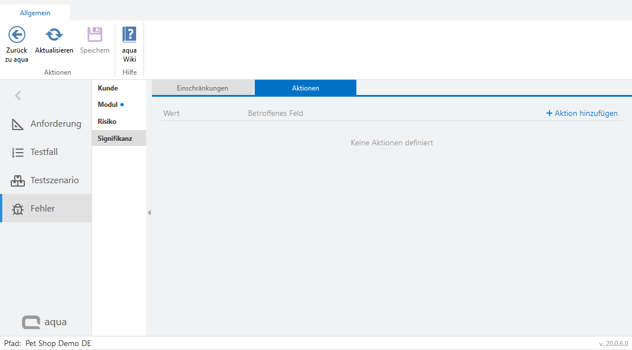Select the Aktionen tab
632x350 pixels.
click(x=305, y=88)
